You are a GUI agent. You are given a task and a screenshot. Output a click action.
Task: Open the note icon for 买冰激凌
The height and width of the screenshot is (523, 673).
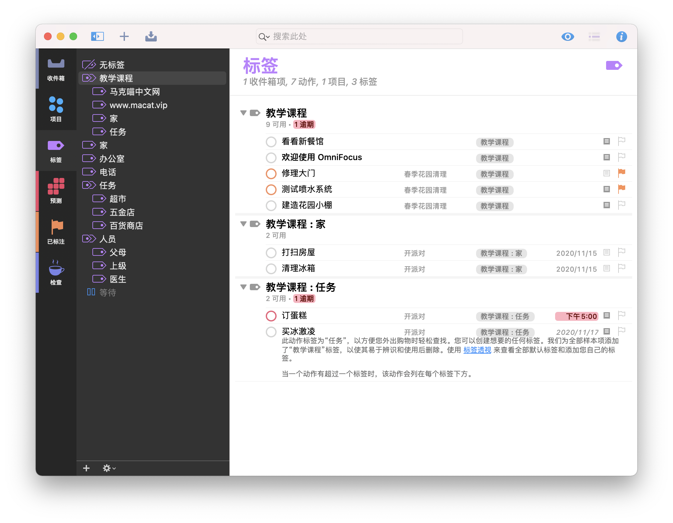[x=607, y=331]
